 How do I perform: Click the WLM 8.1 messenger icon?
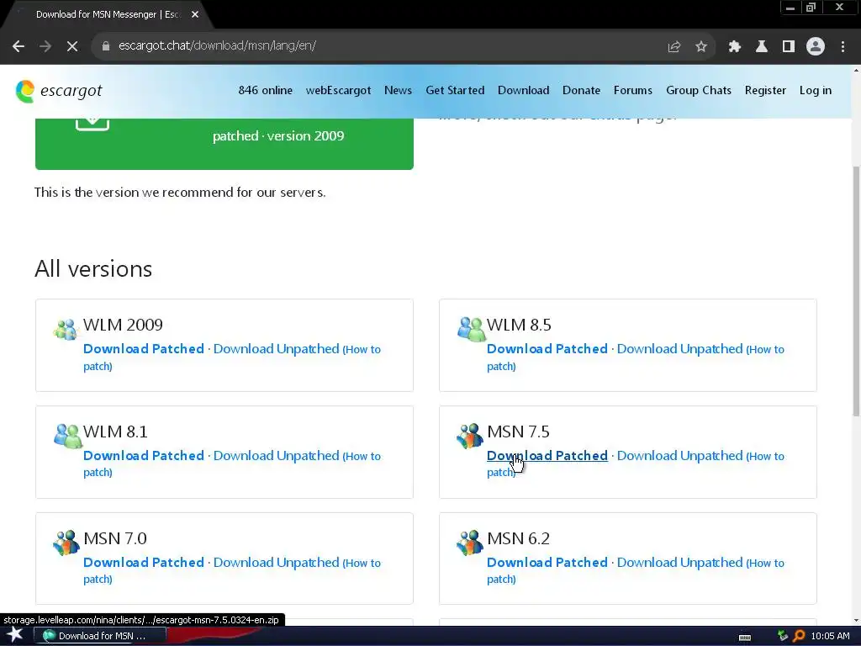click(x=67, y=435)
